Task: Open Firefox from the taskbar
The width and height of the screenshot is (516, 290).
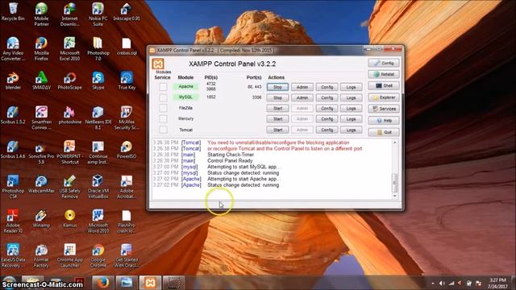Action: 102,283
